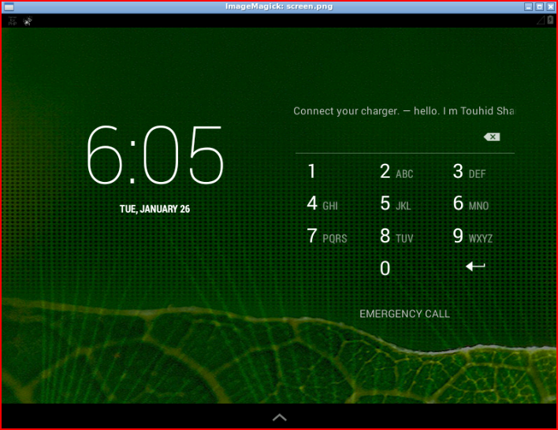This screenshot has width=558, height=430.
Task: Minimize the ImageMagick window
Action: pos(529,7)
